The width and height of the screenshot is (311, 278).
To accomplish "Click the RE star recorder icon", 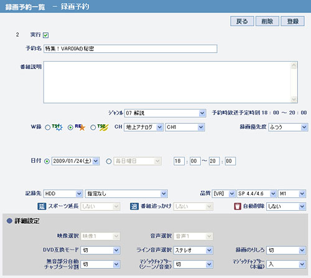I will tap(80, 127).
